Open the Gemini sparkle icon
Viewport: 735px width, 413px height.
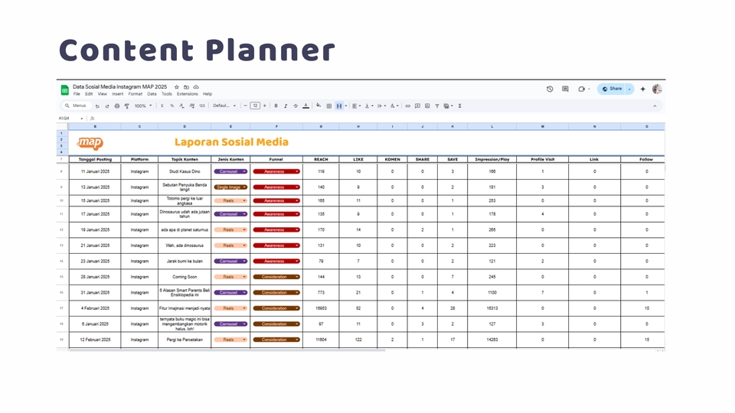(643, 89)
